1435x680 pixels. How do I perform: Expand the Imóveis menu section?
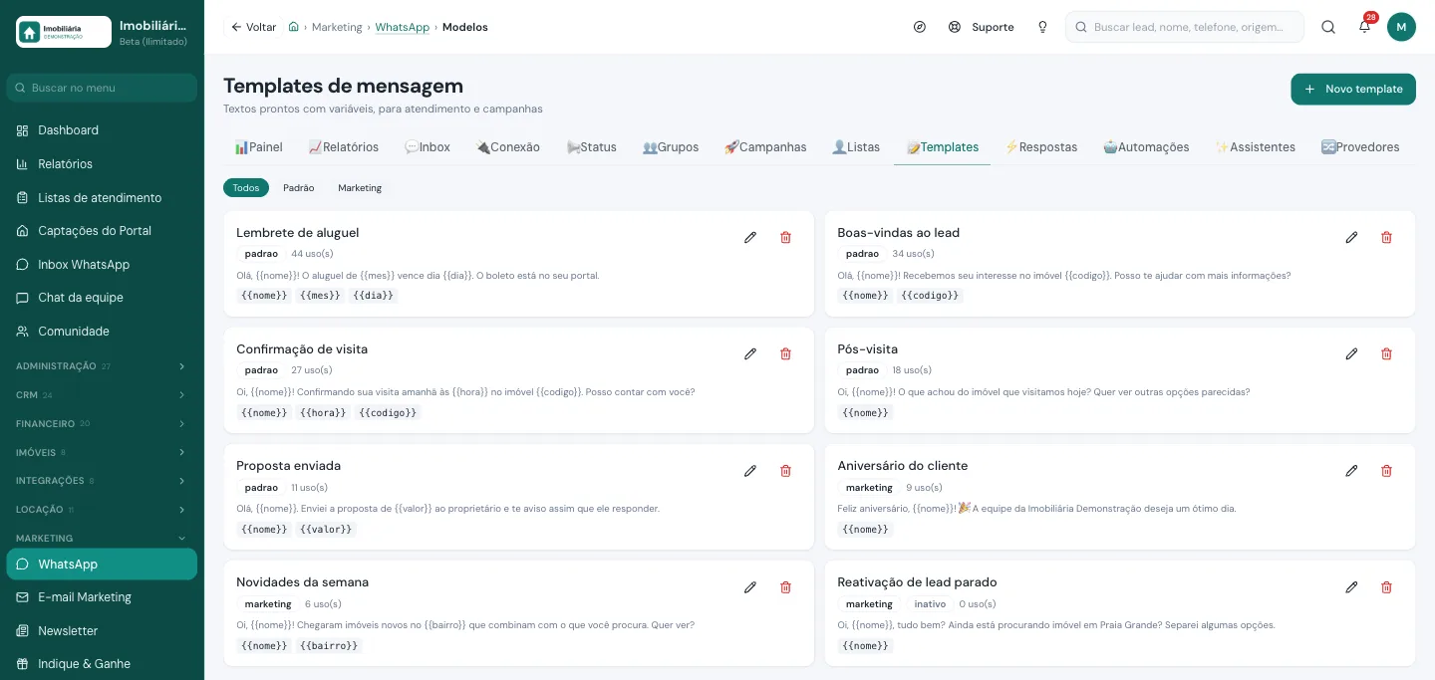coord(102,452)
